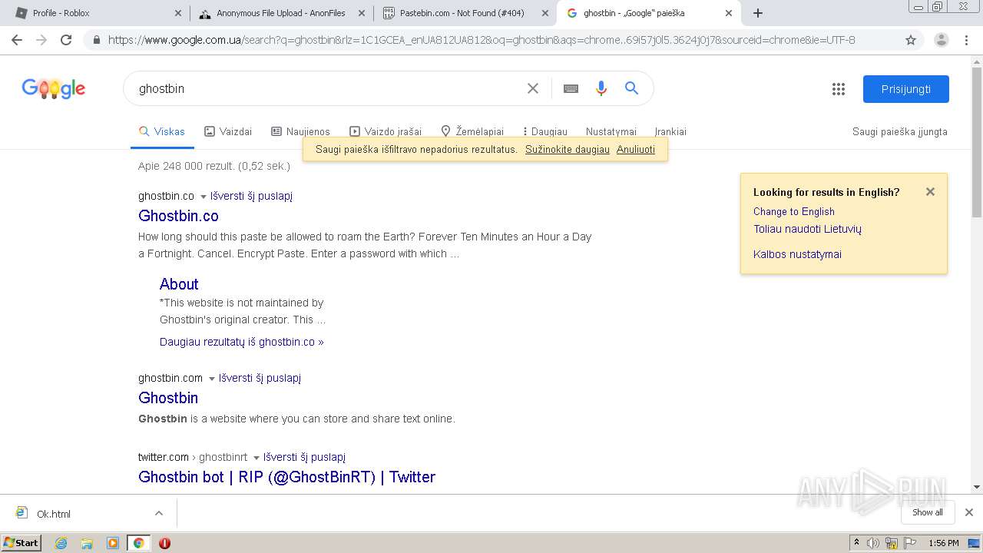Reload the page with the refresh icon
The width and height of the screenshot is (983, 553).
(x=66, y=40)
